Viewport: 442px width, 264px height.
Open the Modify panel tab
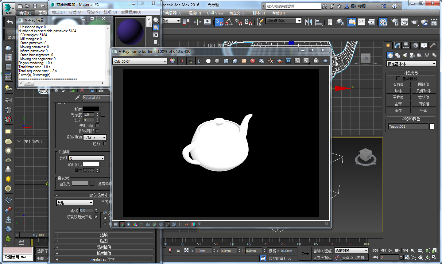pyautogui.click(x=397, y=46)
